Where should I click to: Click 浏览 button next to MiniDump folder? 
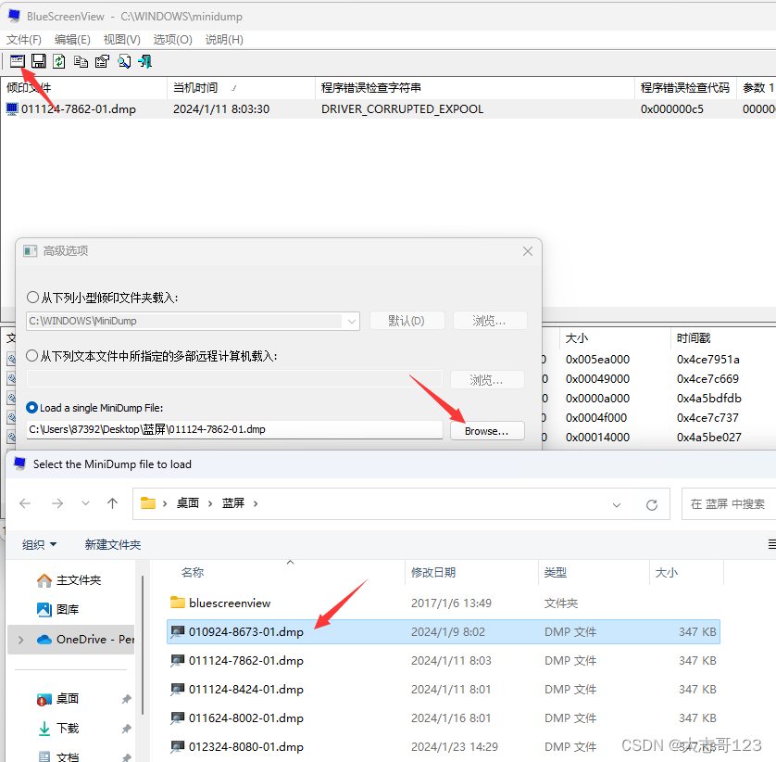(490, 321)
